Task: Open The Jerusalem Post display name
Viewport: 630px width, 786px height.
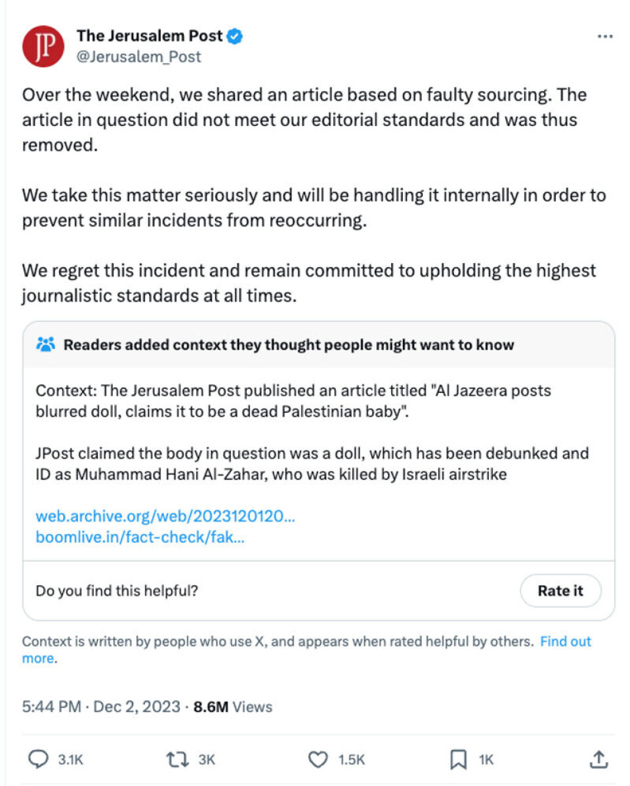Action: pyautogui.click(x=150, y=36)
